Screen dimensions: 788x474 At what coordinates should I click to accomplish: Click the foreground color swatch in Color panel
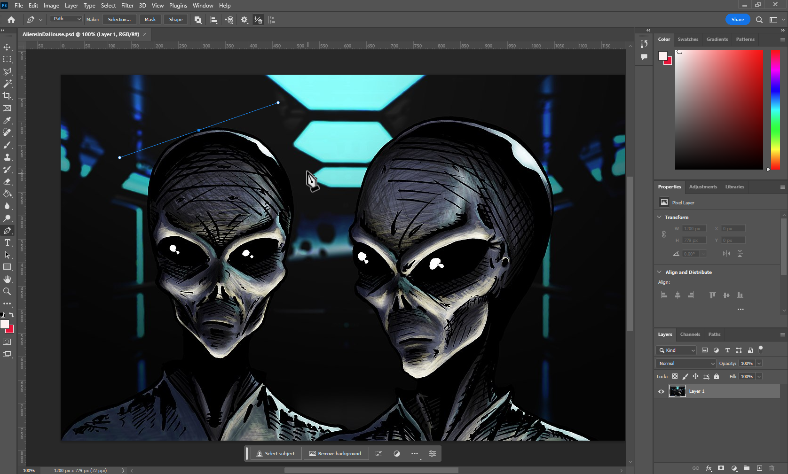(663, 56)
